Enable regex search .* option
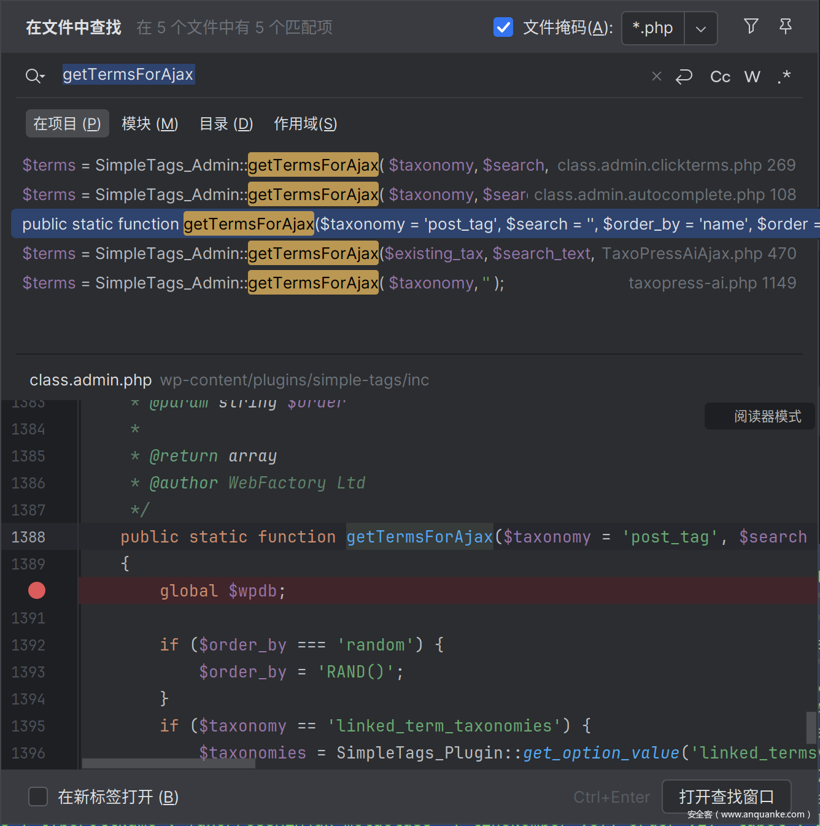The width and height of the screenshot is (820, 826). point(784,77)
